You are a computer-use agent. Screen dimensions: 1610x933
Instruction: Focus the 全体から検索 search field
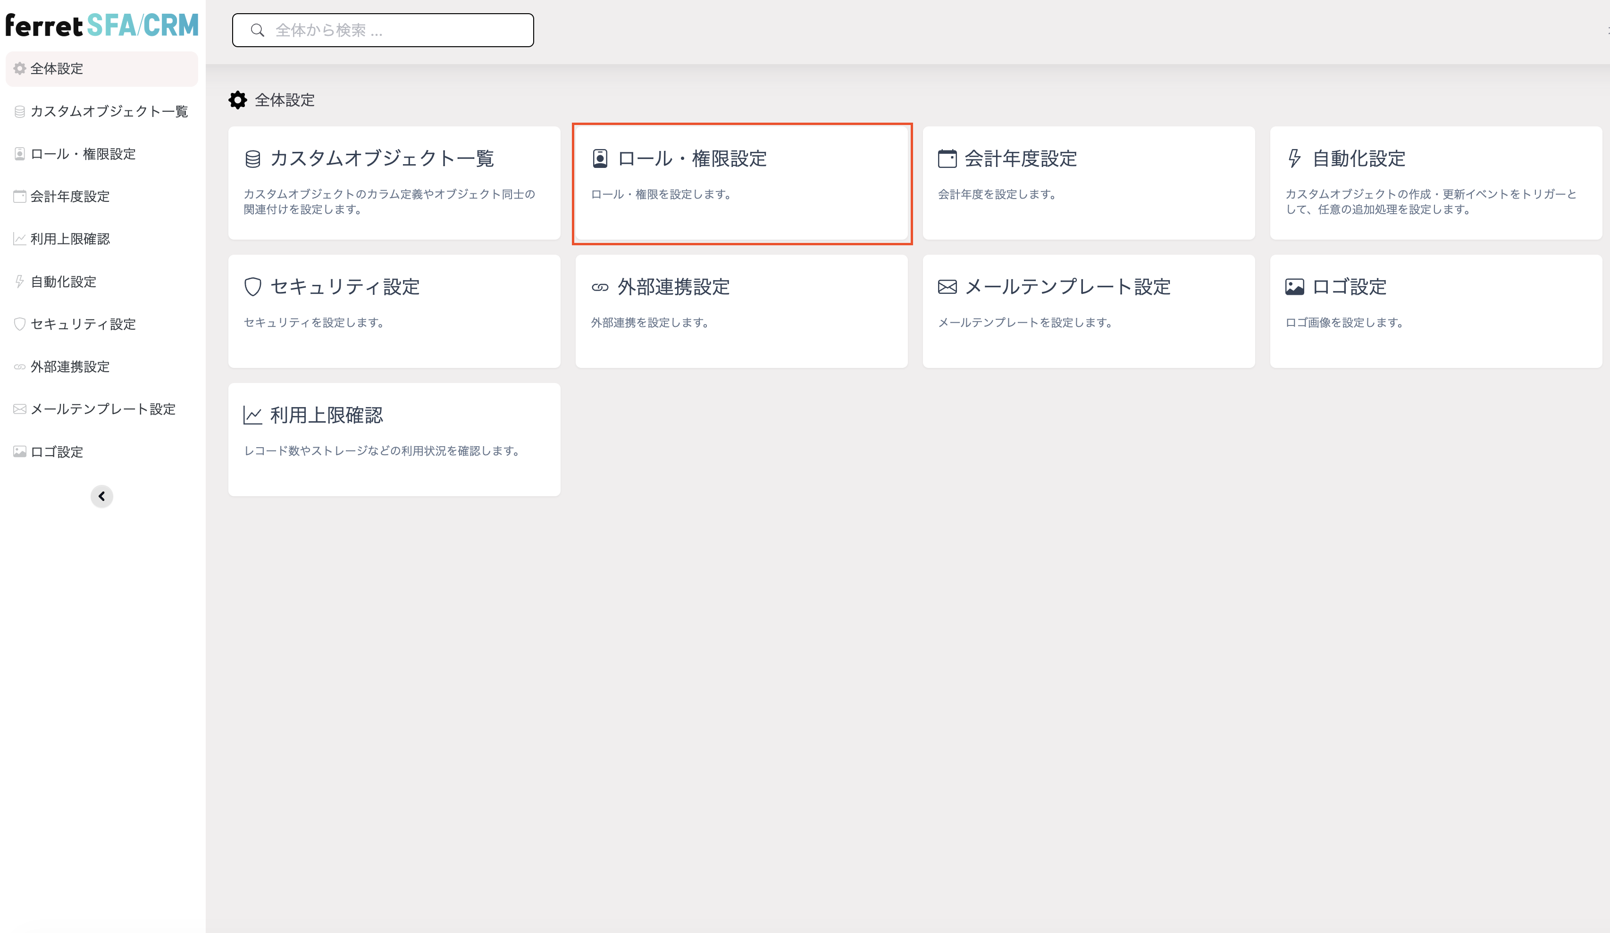383,30
